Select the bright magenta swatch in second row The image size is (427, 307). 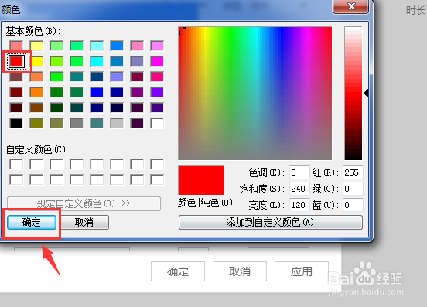pyautogui.click(x=157, y=61)
